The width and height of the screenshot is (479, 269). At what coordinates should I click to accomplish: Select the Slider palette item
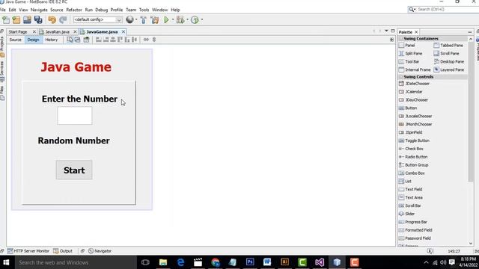[407, 214]
